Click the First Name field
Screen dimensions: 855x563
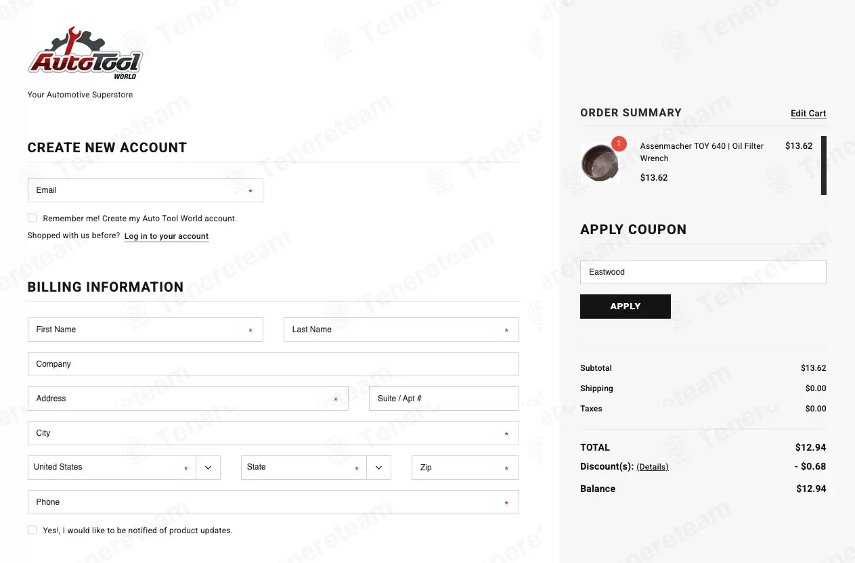(145, 330)
